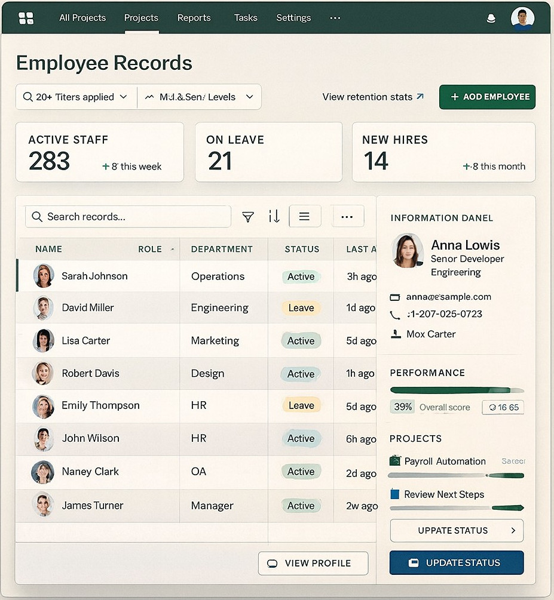
Task: Click the email icon beside anna@example.com
Action: [x=395, y=297]
